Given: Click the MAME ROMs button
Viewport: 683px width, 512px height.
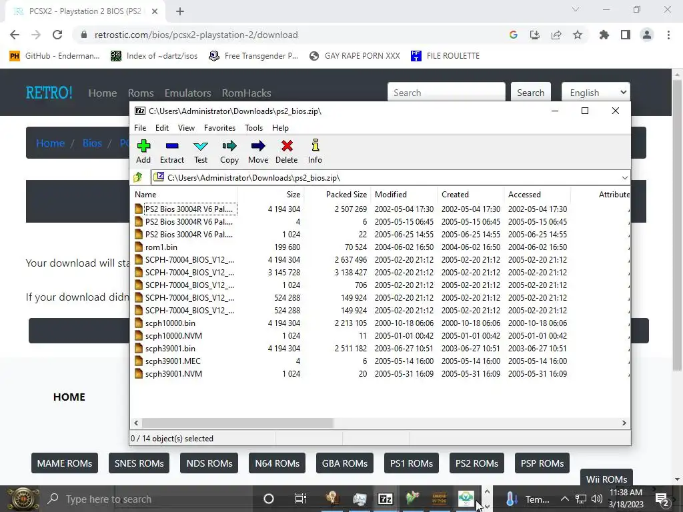Looking at the screenshot, I should tap(65, 463).
